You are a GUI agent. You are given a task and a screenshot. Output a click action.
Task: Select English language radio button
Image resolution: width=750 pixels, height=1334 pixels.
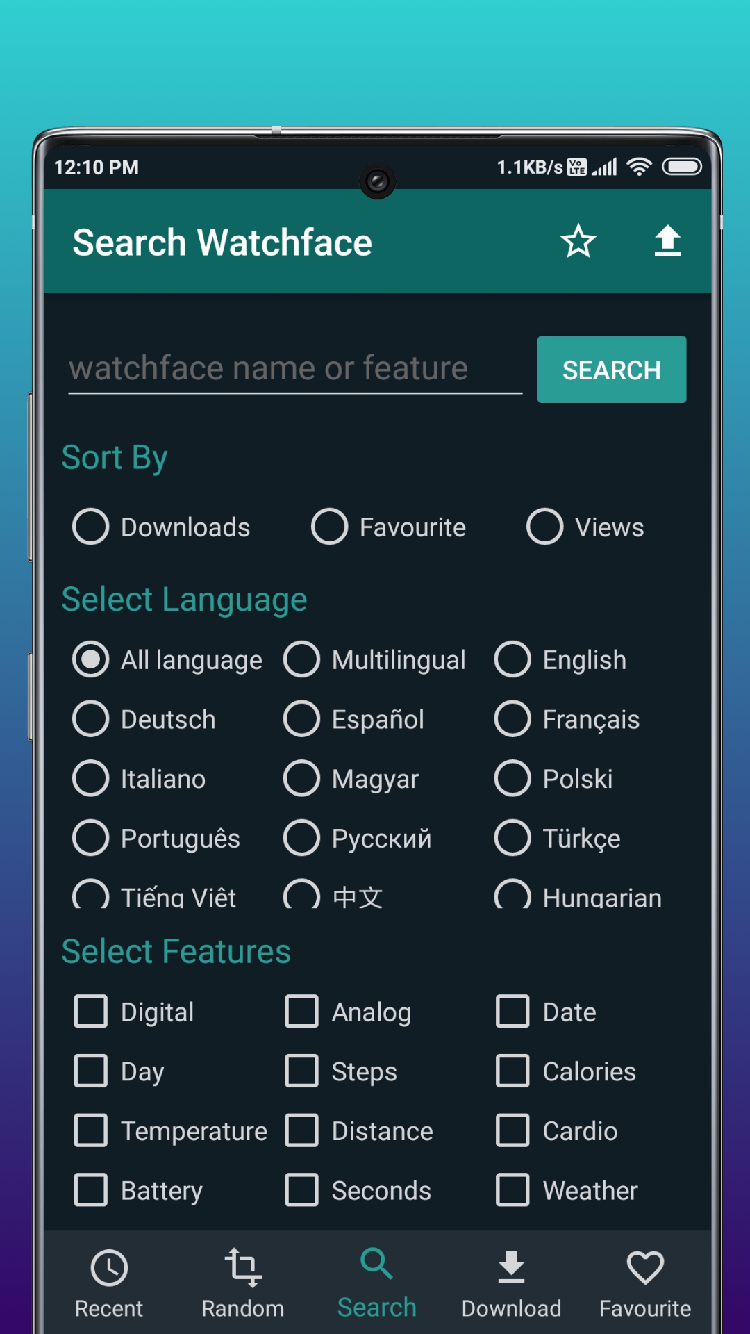click(512, 659)
